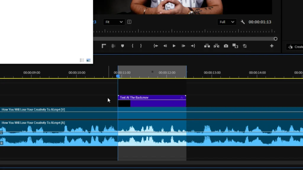Click the ruler display icon
The height and width of the screenshot is (170, 303).
[104, 46]
